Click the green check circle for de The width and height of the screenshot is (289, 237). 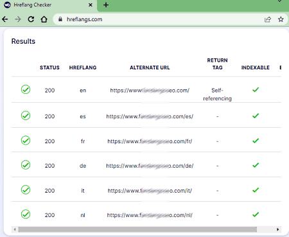click(x=26, y=165)
